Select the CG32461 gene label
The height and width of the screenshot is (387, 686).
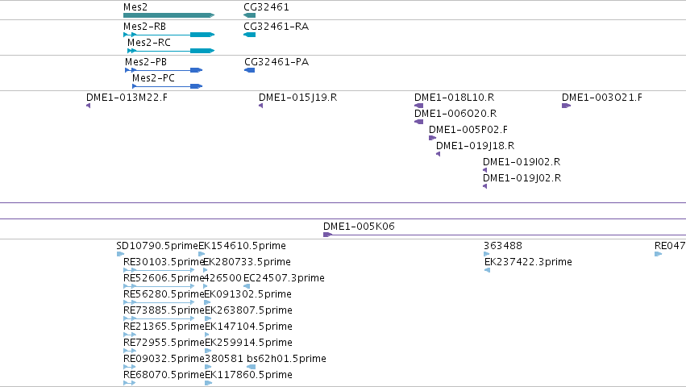tap(266, 7)
